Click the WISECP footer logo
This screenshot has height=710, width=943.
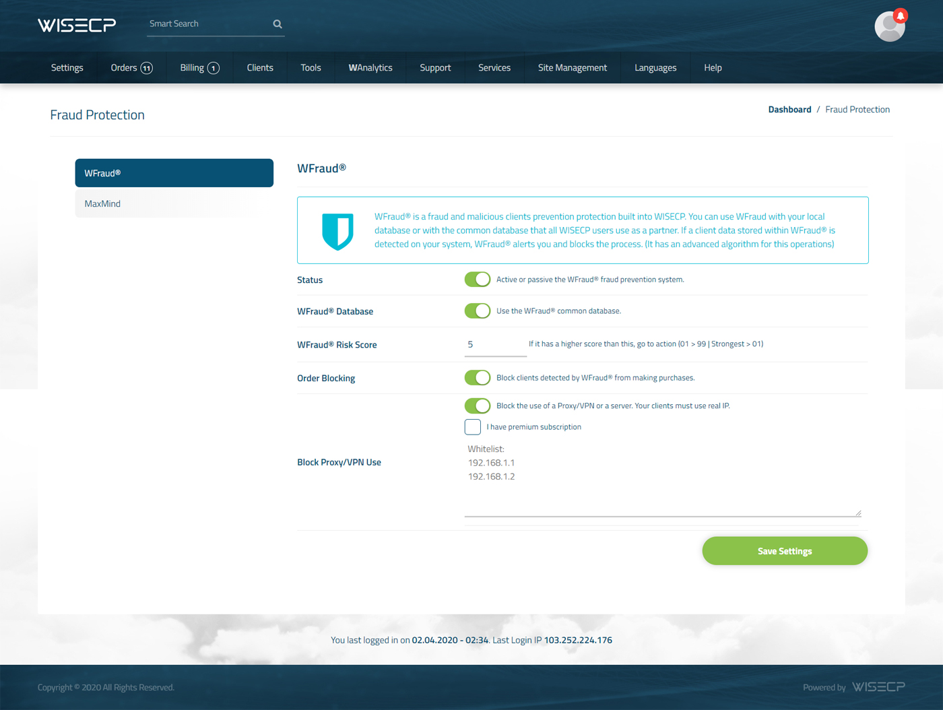click(x=878, y=687)
